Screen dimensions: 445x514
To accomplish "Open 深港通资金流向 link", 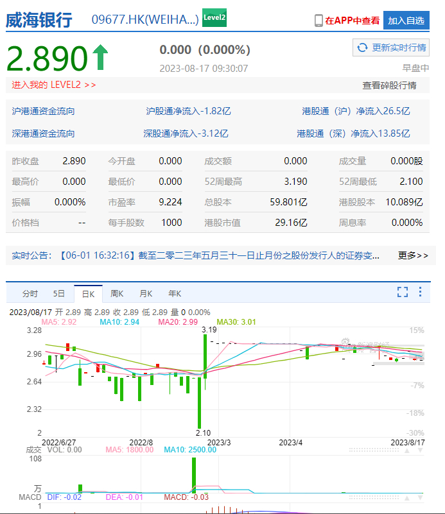I will (43, 133).
